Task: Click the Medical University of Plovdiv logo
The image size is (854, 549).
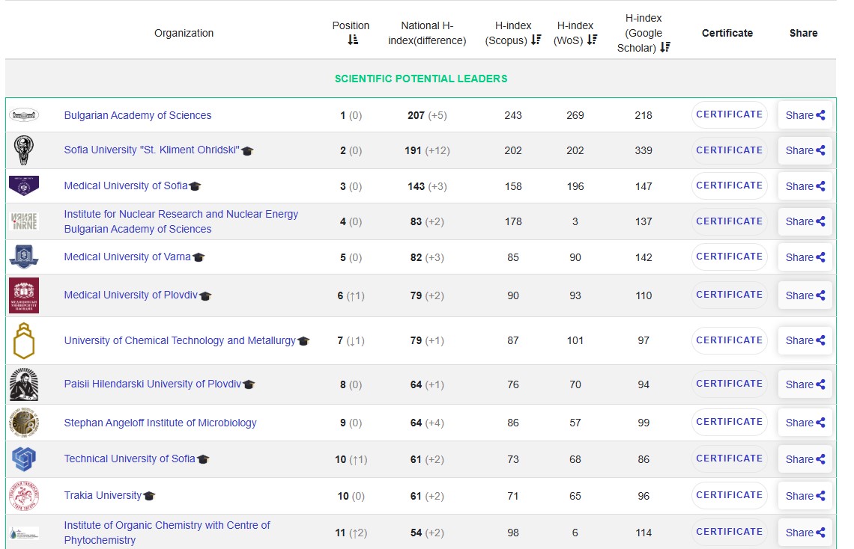Action: 24,295
